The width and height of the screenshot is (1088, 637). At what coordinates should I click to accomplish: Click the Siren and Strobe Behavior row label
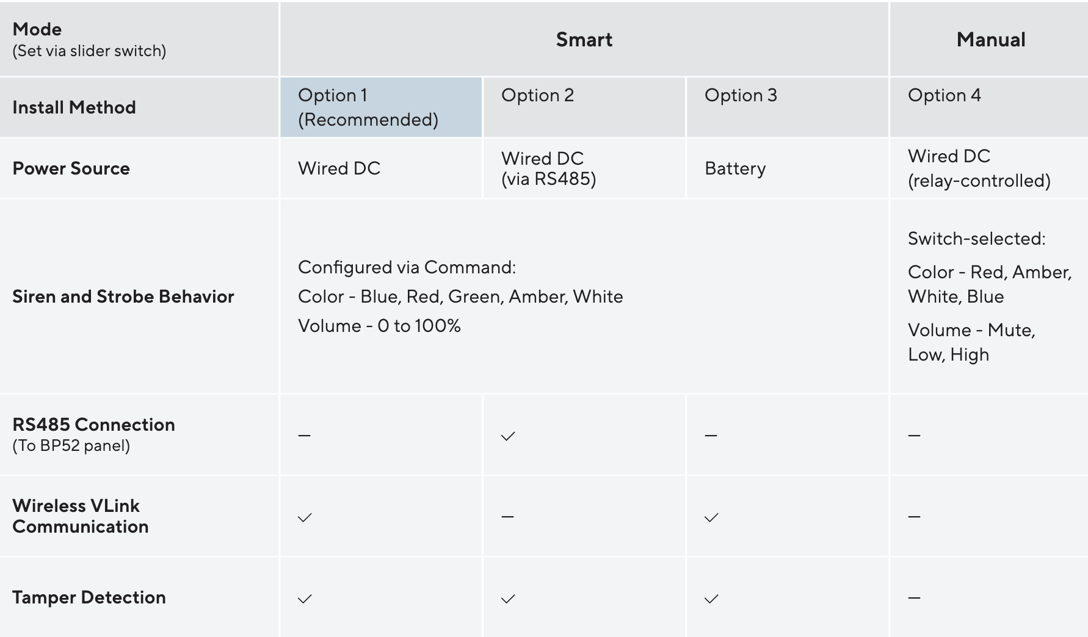pos(123,297)
